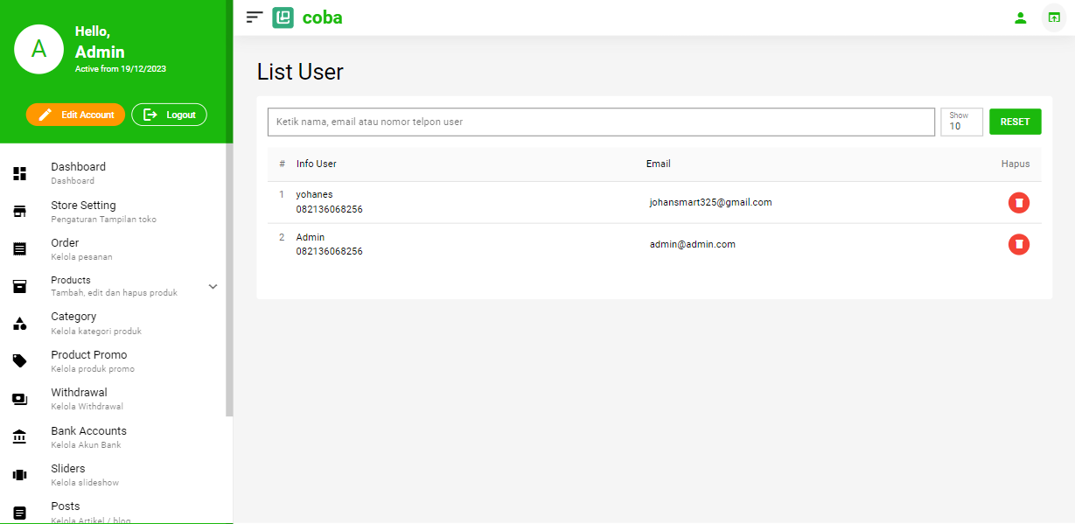Click the Product Promo tag icon
Viewport: 1075px width, 524px height.
click(20, 360)
